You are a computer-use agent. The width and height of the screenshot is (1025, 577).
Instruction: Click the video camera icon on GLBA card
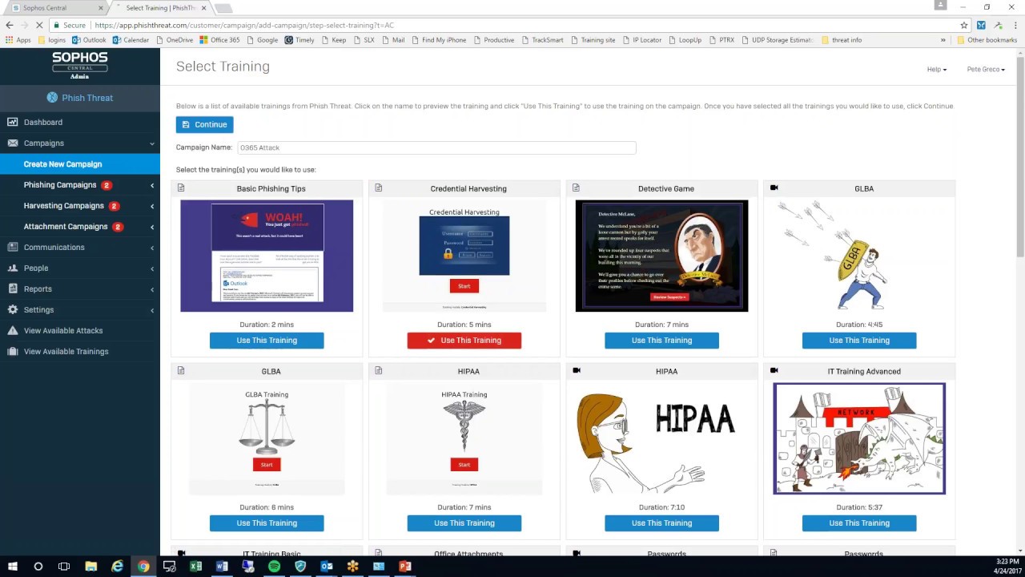[774, 188]
